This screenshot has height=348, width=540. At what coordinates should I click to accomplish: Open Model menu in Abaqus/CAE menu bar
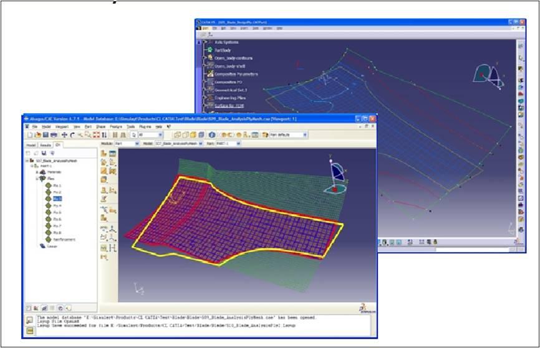pyautogui.click(x=46, y=127)
